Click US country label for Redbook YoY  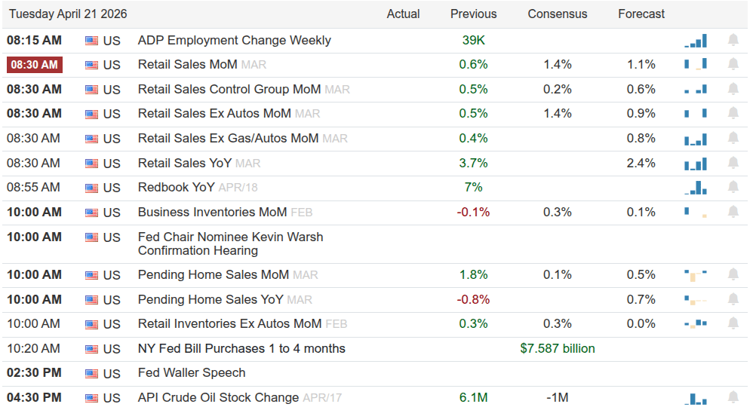tap(112, 188)
